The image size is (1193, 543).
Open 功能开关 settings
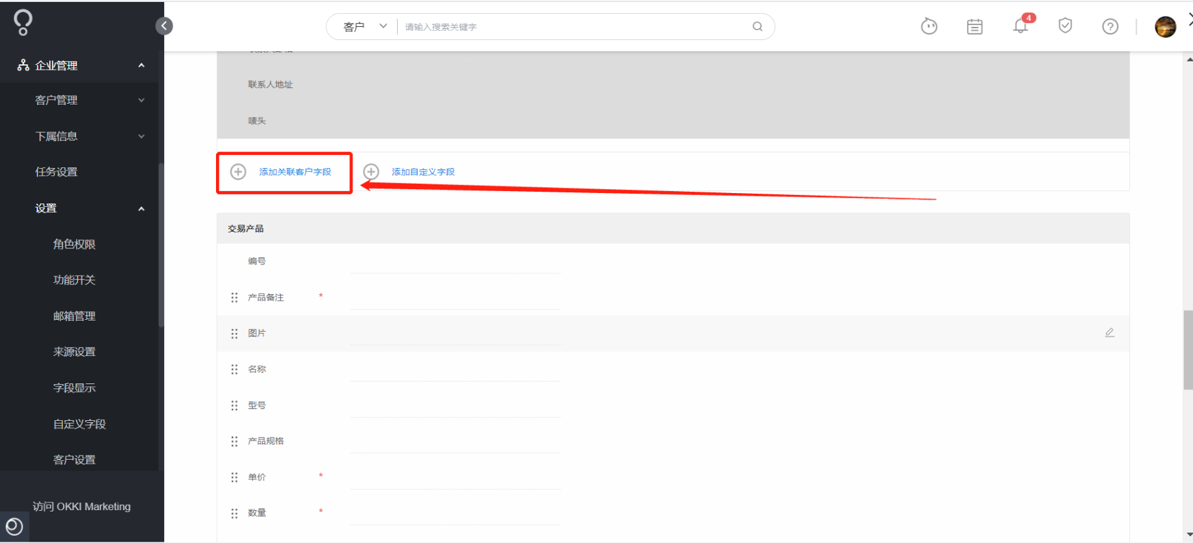pyautogui.click(x=74, y=280)
